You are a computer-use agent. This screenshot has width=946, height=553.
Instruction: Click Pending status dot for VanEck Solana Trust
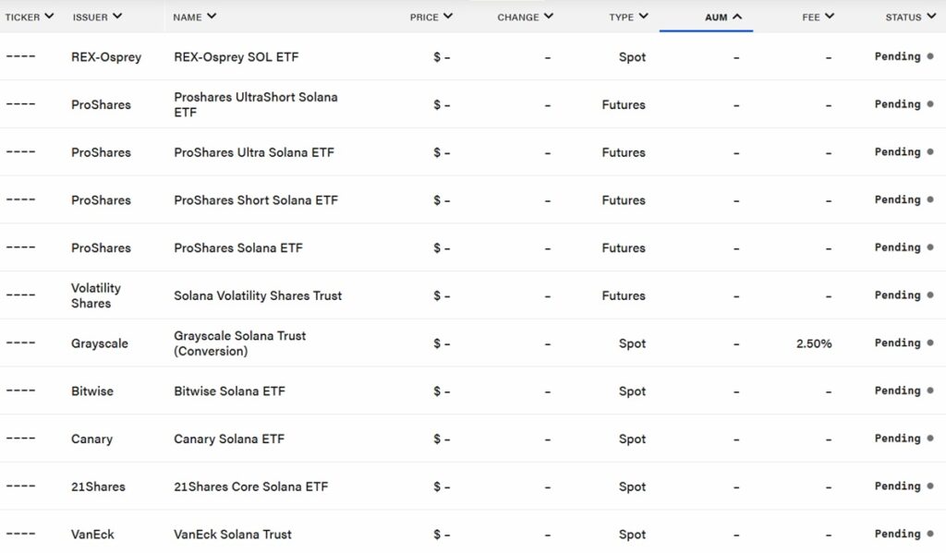tap(929, 534)
